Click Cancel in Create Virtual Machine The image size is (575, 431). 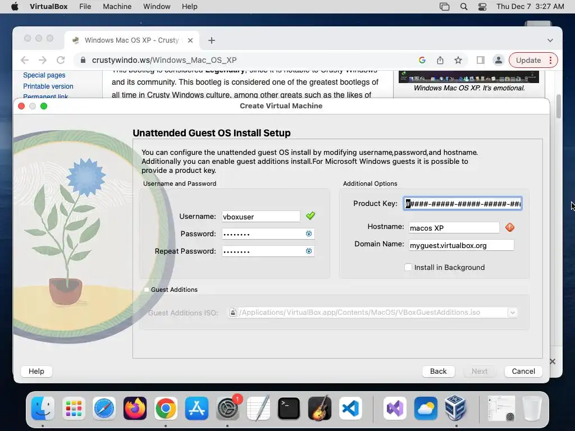[x=523, y=372]
